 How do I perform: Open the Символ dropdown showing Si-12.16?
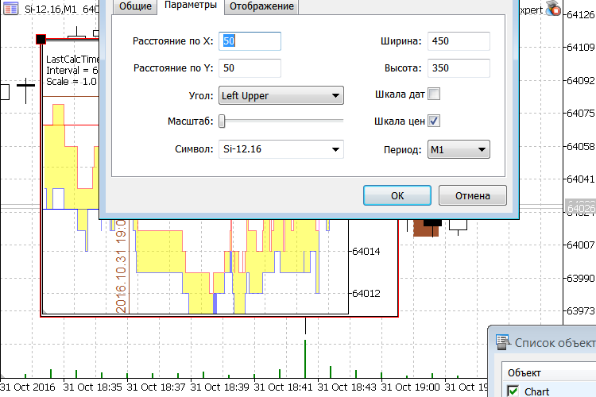[x=281, y=149]
